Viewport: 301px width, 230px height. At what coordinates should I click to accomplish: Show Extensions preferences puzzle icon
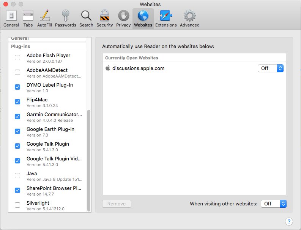coord(166,18)
